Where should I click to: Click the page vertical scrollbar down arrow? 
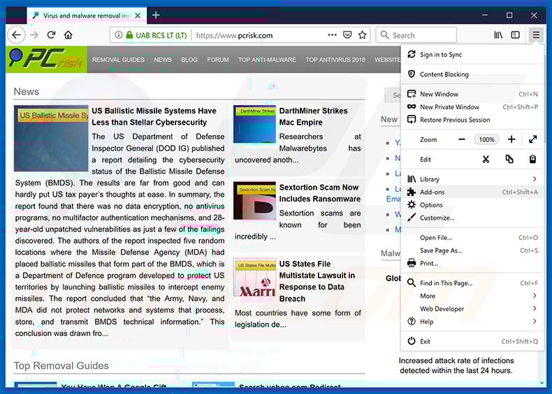[542, 383]
